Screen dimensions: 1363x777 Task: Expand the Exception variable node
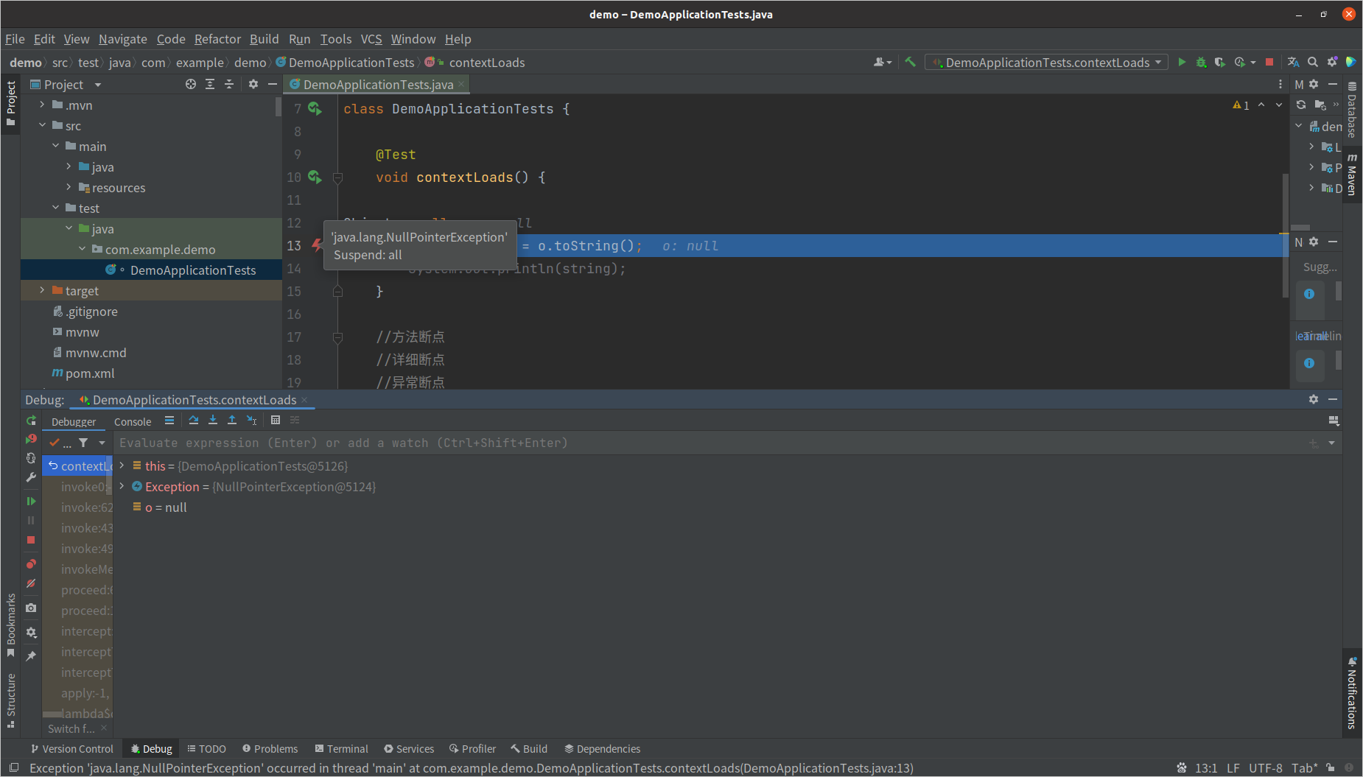point(122,487)
